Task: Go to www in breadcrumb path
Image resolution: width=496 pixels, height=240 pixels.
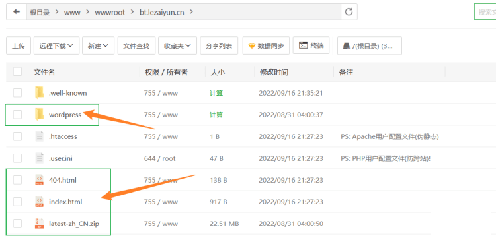Action: coord(72,13)
